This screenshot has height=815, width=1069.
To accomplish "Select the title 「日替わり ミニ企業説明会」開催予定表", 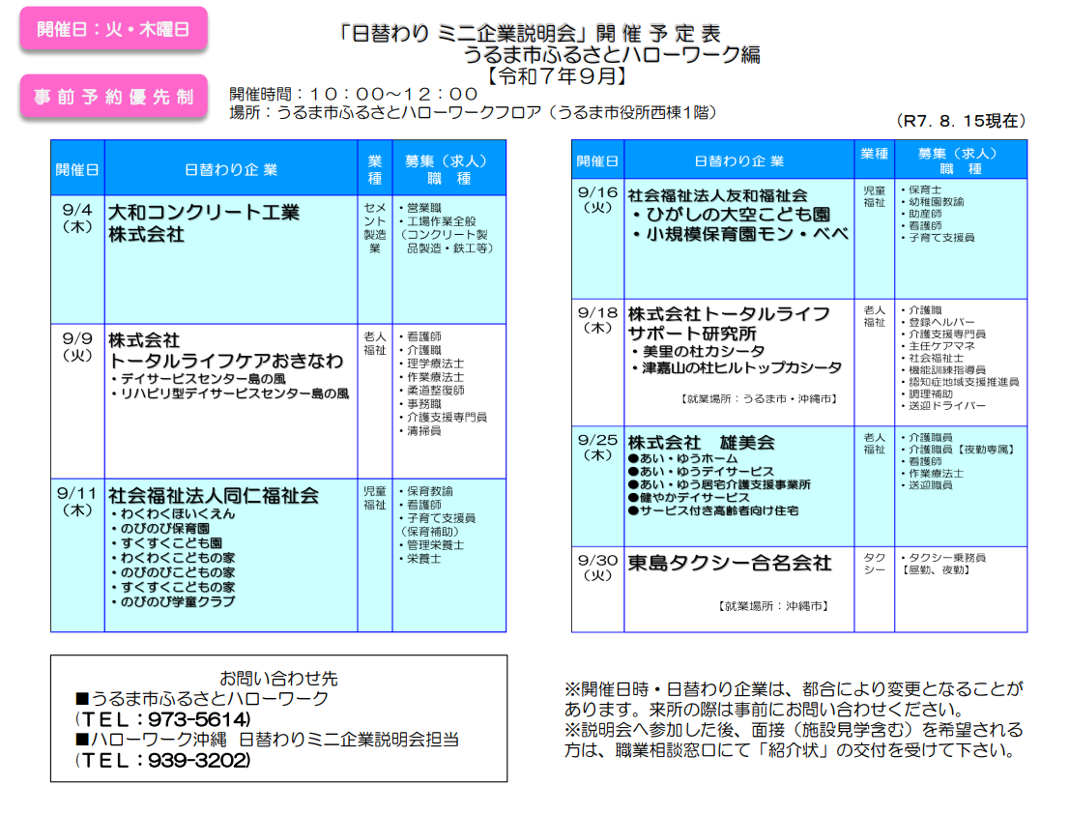I will pos(530,34).
